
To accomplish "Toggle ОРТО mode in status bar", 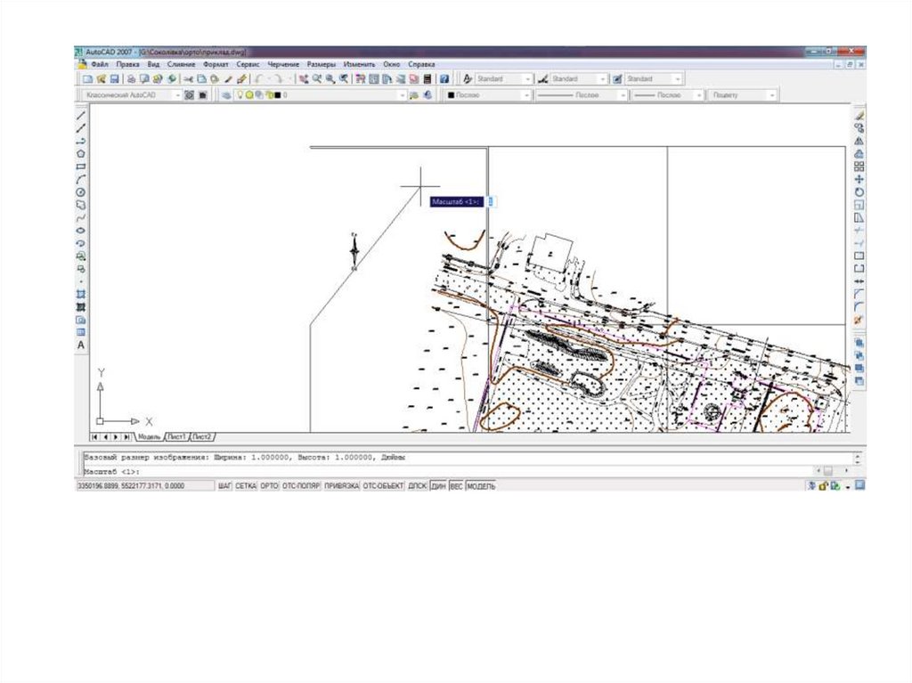I will tap(269, 486).
